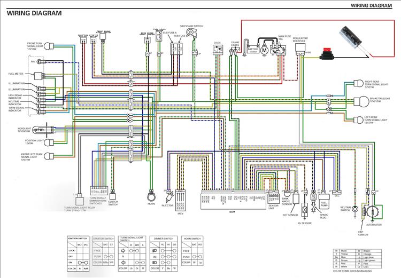Select the dimmer switch table
401x278 pixels.
[x=164, y=254]
